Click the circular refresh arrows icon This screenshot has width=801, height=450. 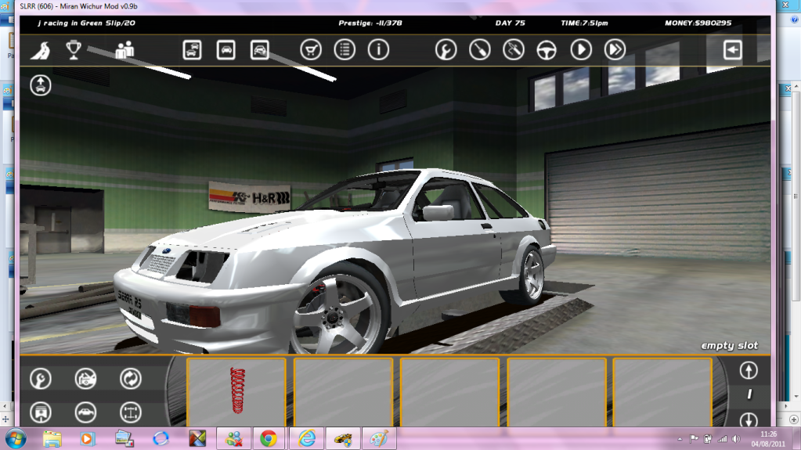pyautogui.click(x=130, y=379)
